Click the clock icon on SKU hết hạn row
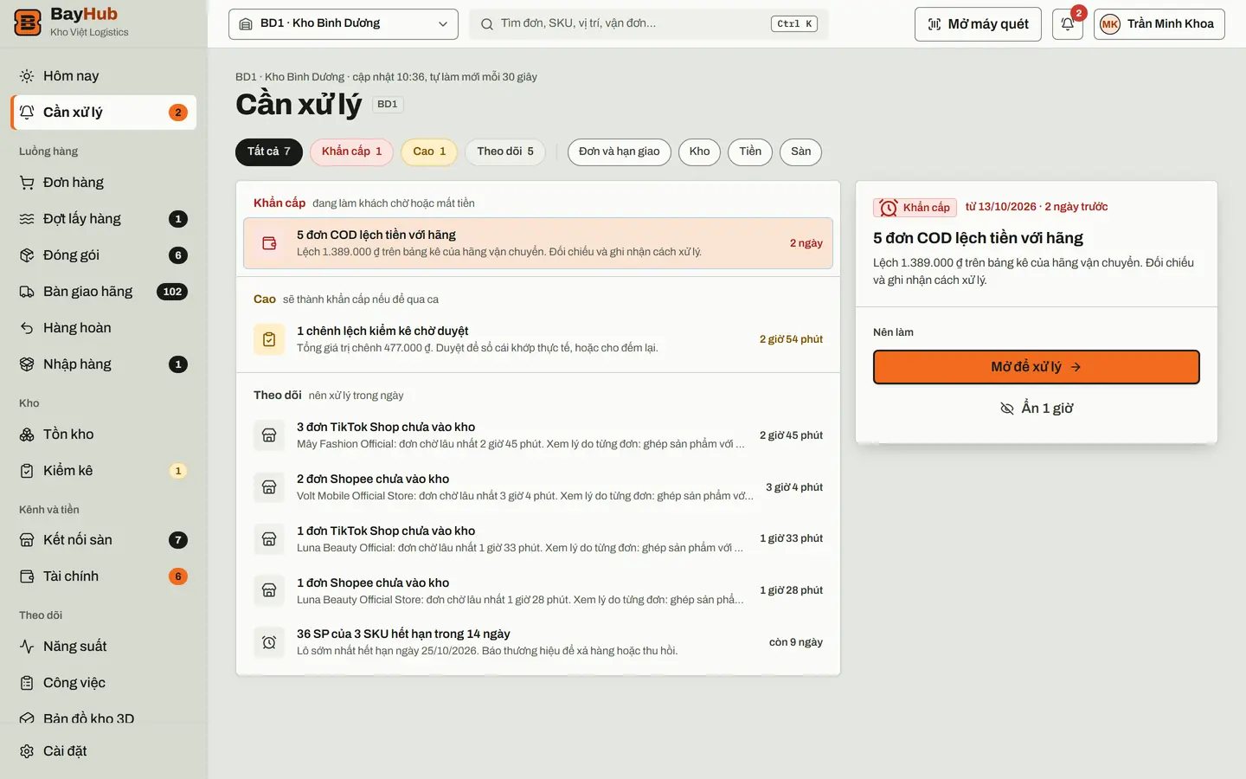The width and height of the screenshot is (1246, 779). coord(269,642)
